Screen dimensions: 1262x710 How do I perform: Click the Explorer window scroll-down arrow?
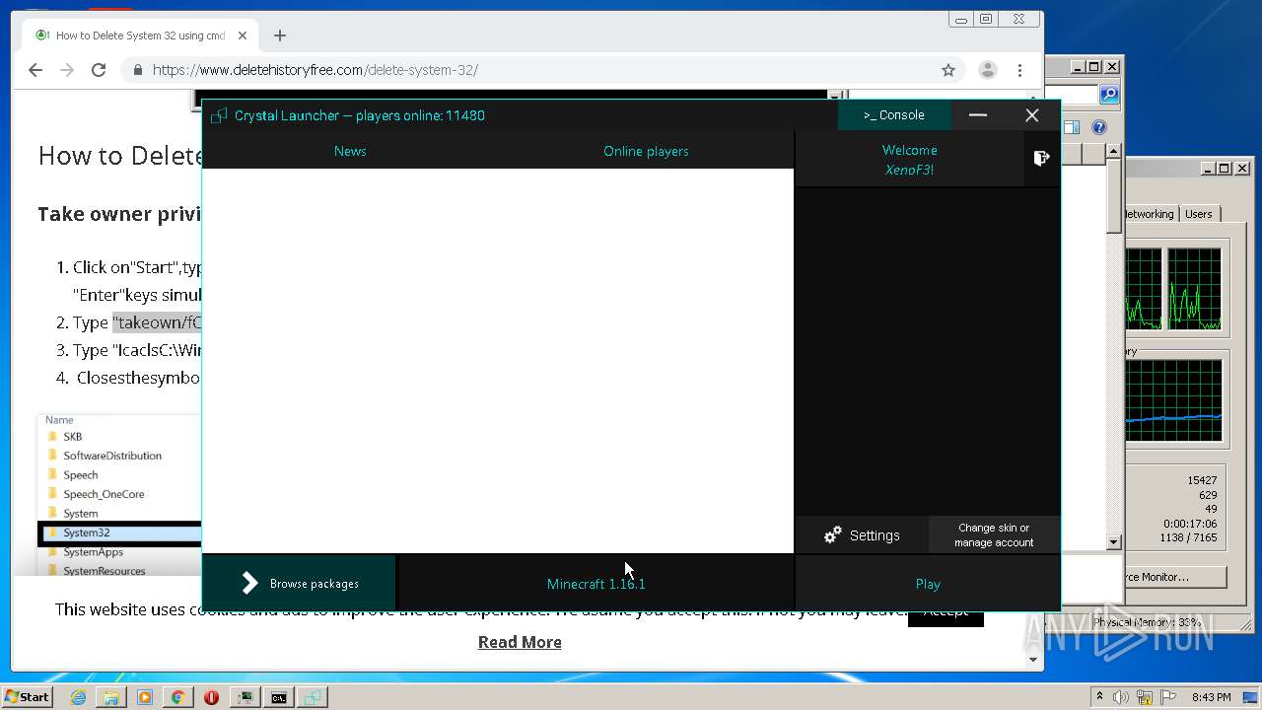(x=1113, y=542)
